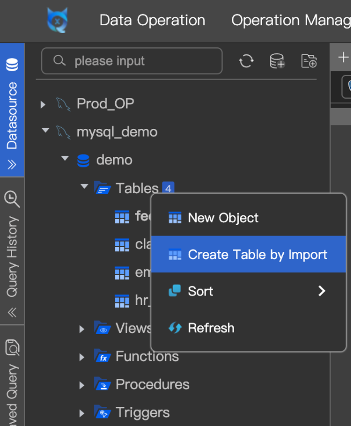Click the Tables folder icon
354x426 pixels.
tap(102, 188)
